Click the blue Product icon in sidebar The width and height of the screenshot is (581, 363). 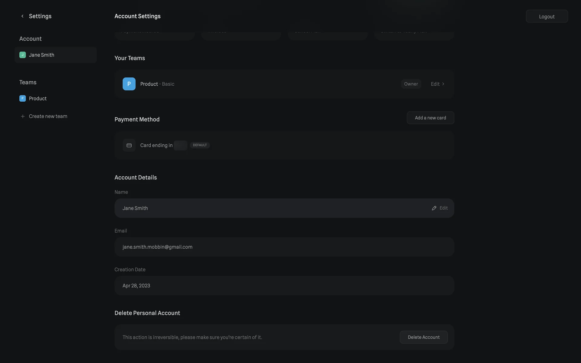click(x=22, y=98)
